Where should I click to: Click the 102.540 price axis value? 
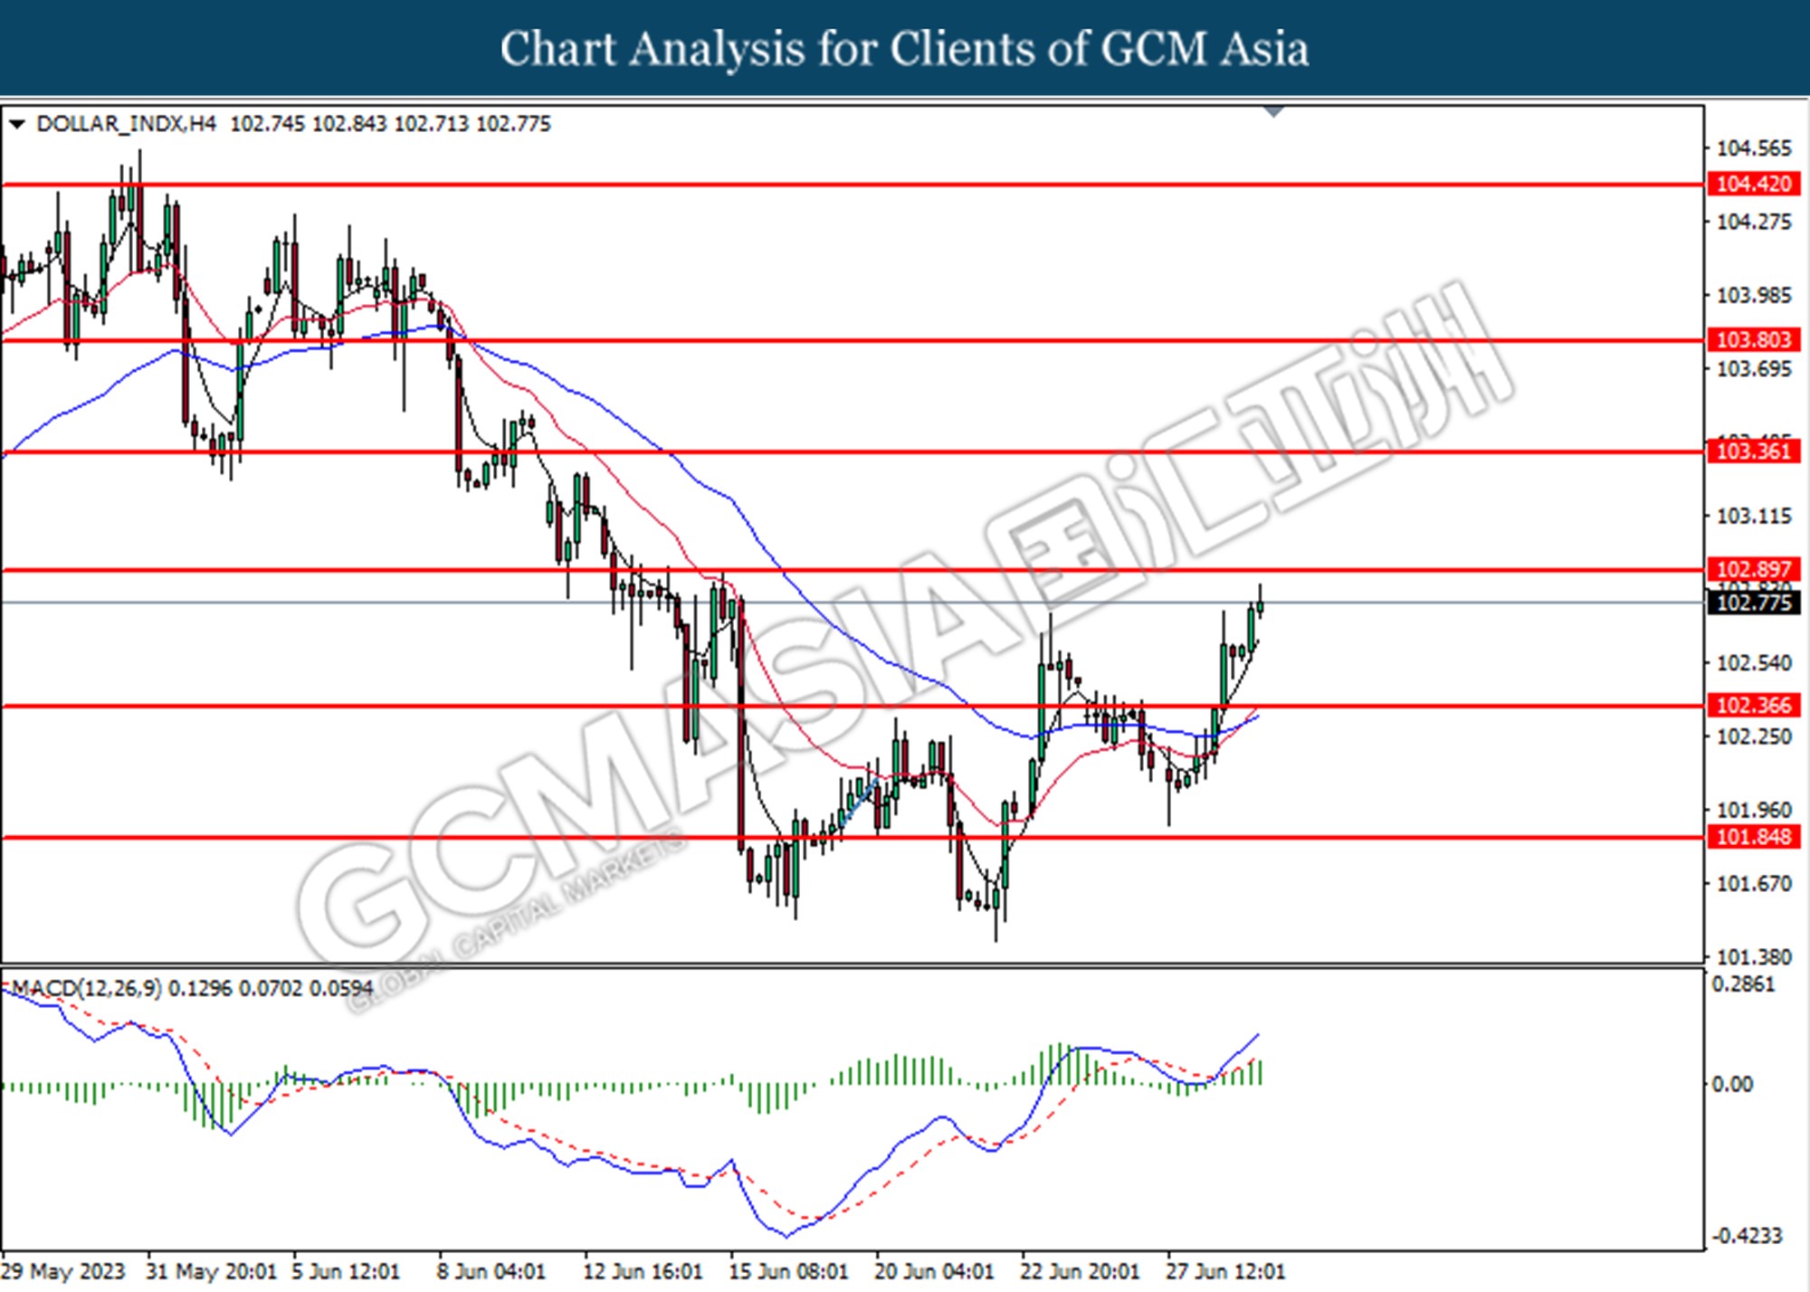tap(1754, 663)
